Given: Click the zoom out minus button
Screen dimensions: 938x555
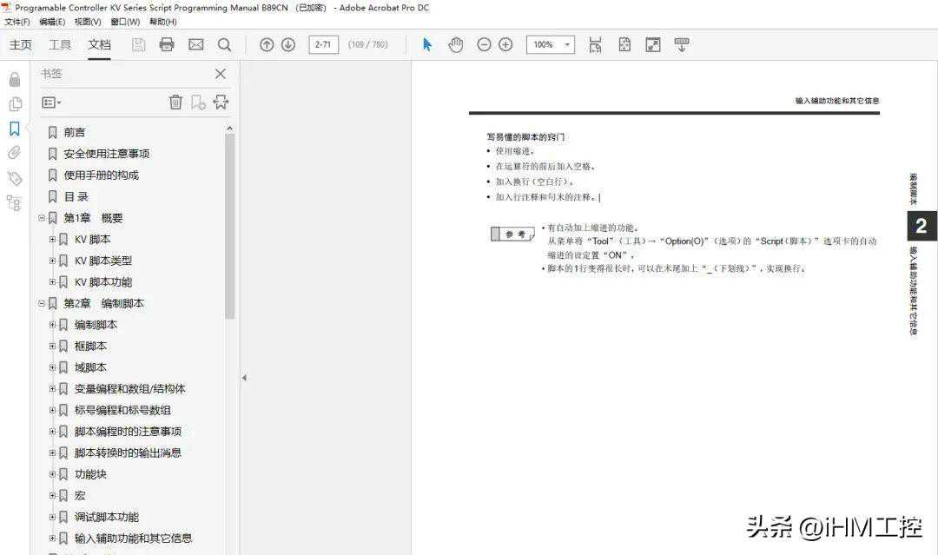Looking at the screenshot, I should [x=484, y=44].
